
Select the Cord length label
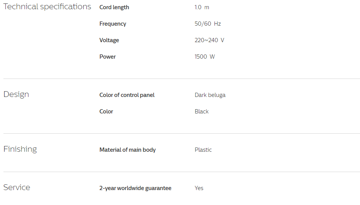(x=114, y=7)
